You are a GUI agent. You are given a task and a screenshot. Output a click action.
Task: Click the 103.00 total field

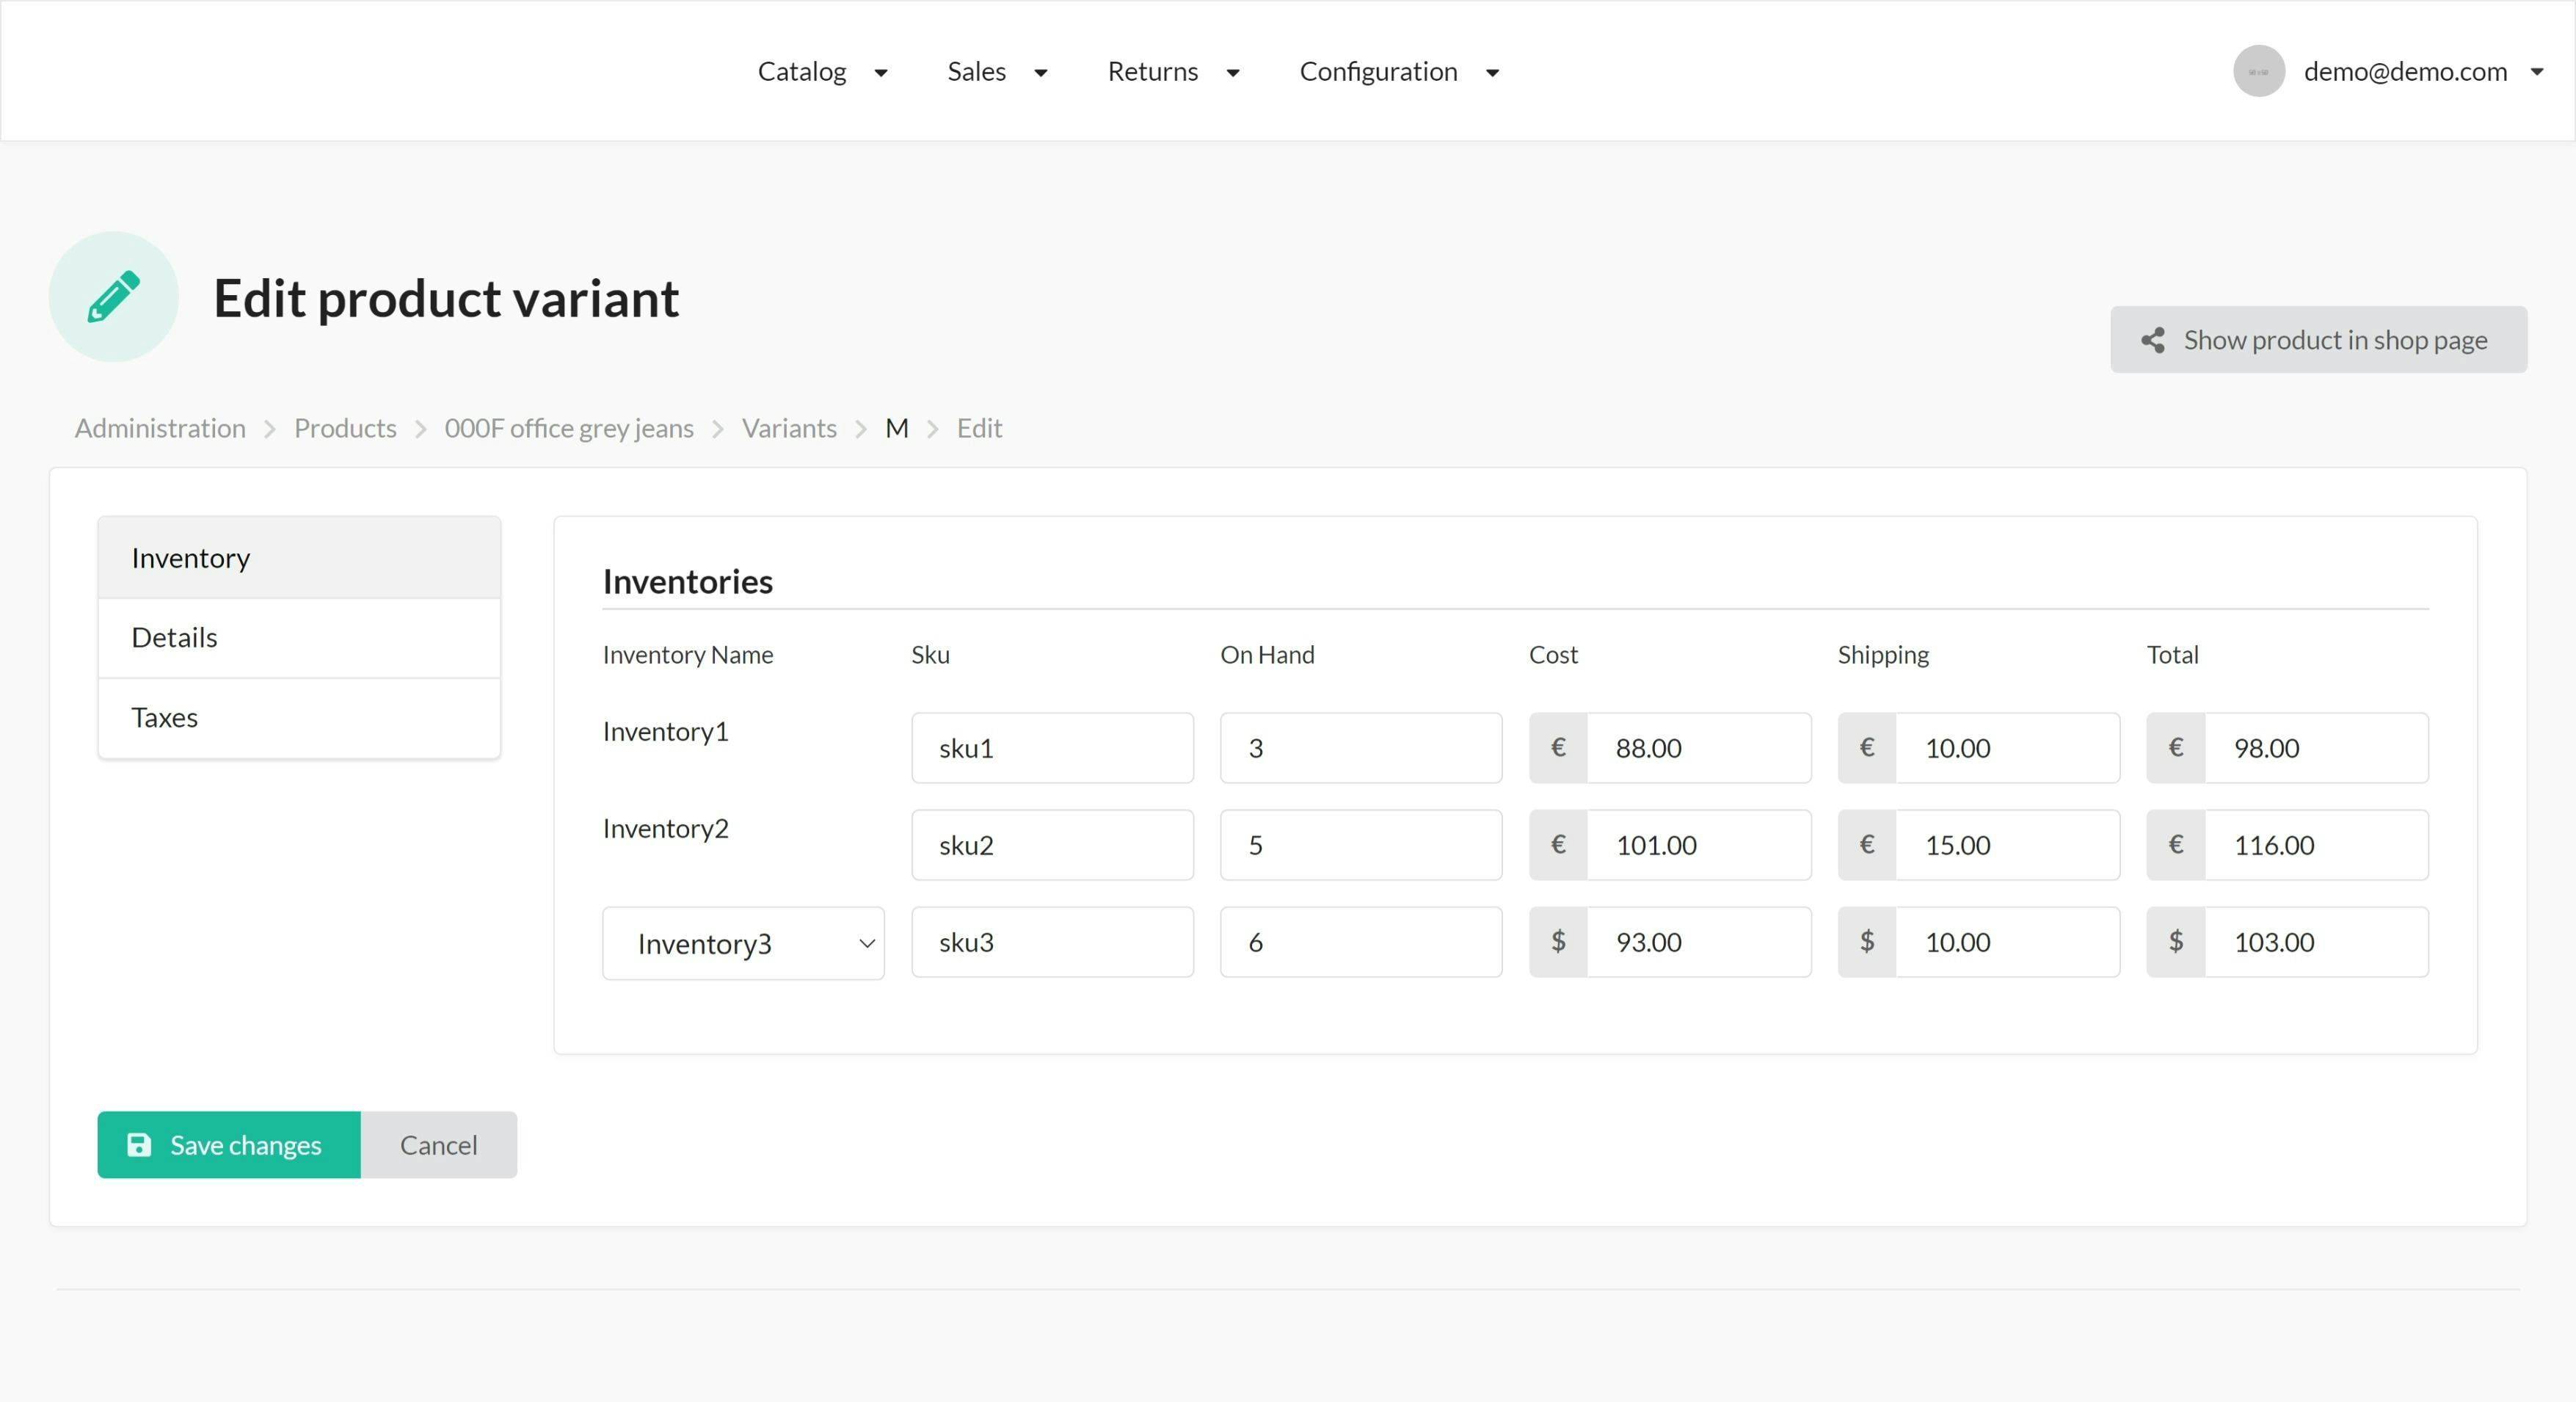tap(2317, 941)
